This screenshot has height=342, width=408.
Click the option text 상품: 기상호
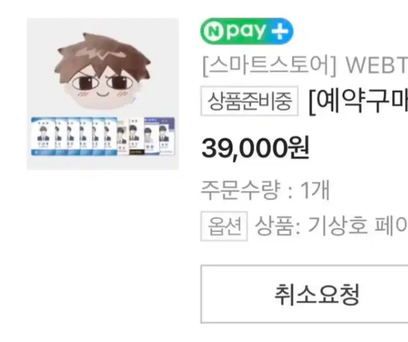tap(311, 225)
